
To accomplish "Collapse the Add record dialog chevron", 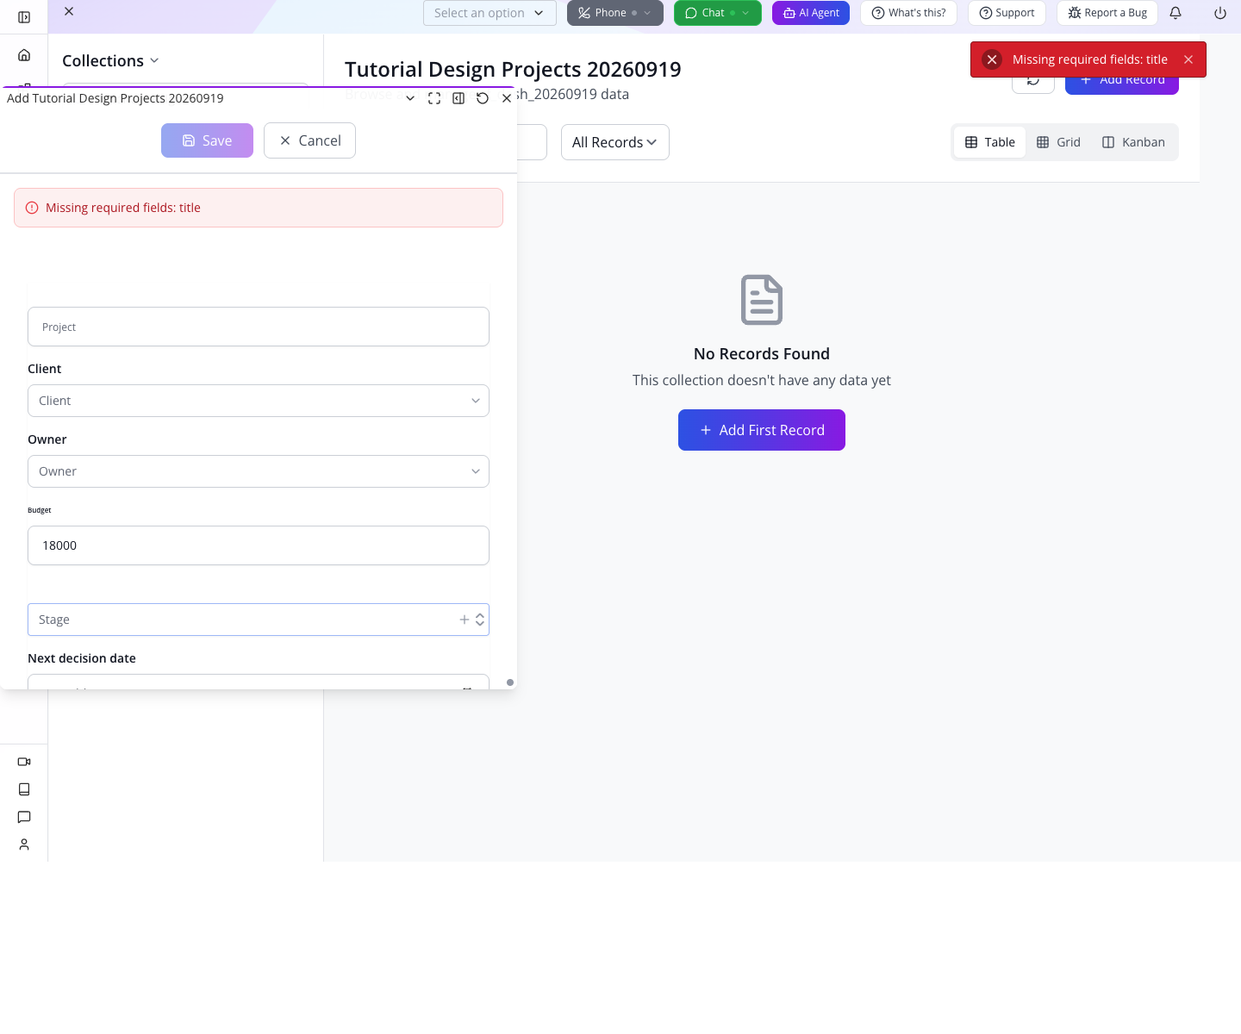I will coord(410,98).
